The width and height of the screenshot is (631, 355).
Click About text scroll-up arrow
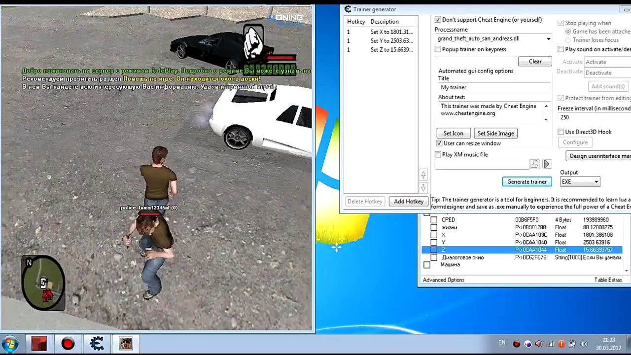546,106
